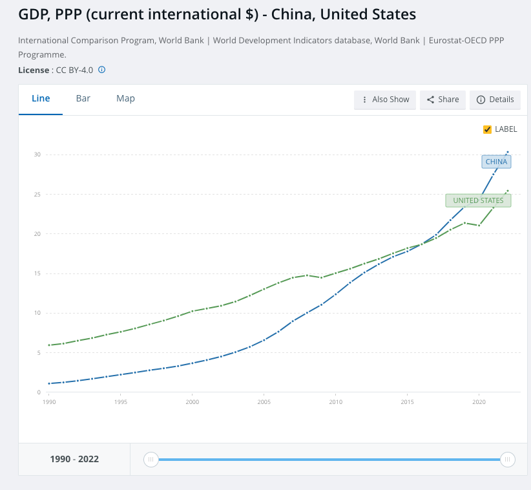Click the 1990 - 2022 year range box
This screenshot has width=531, height=490.
(x=74, y=460)
